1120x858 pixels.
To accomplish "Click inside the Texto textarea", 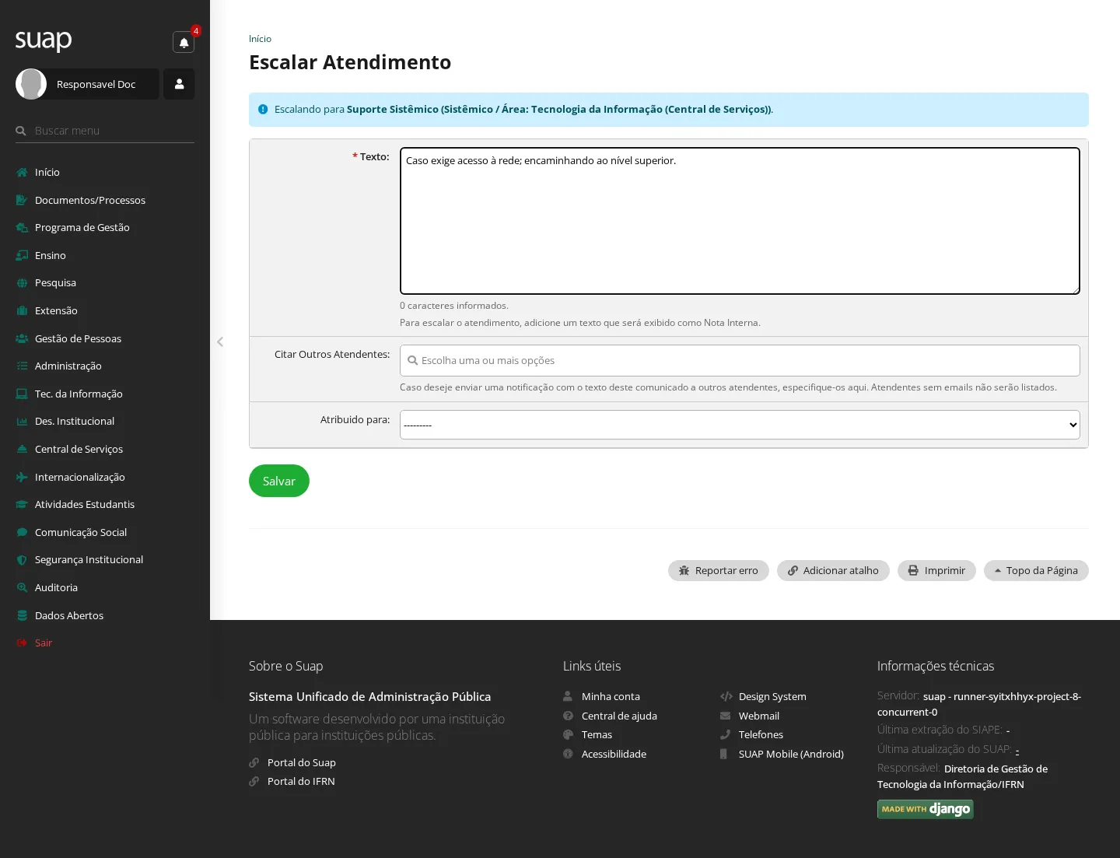I will (x=740, y=221).
